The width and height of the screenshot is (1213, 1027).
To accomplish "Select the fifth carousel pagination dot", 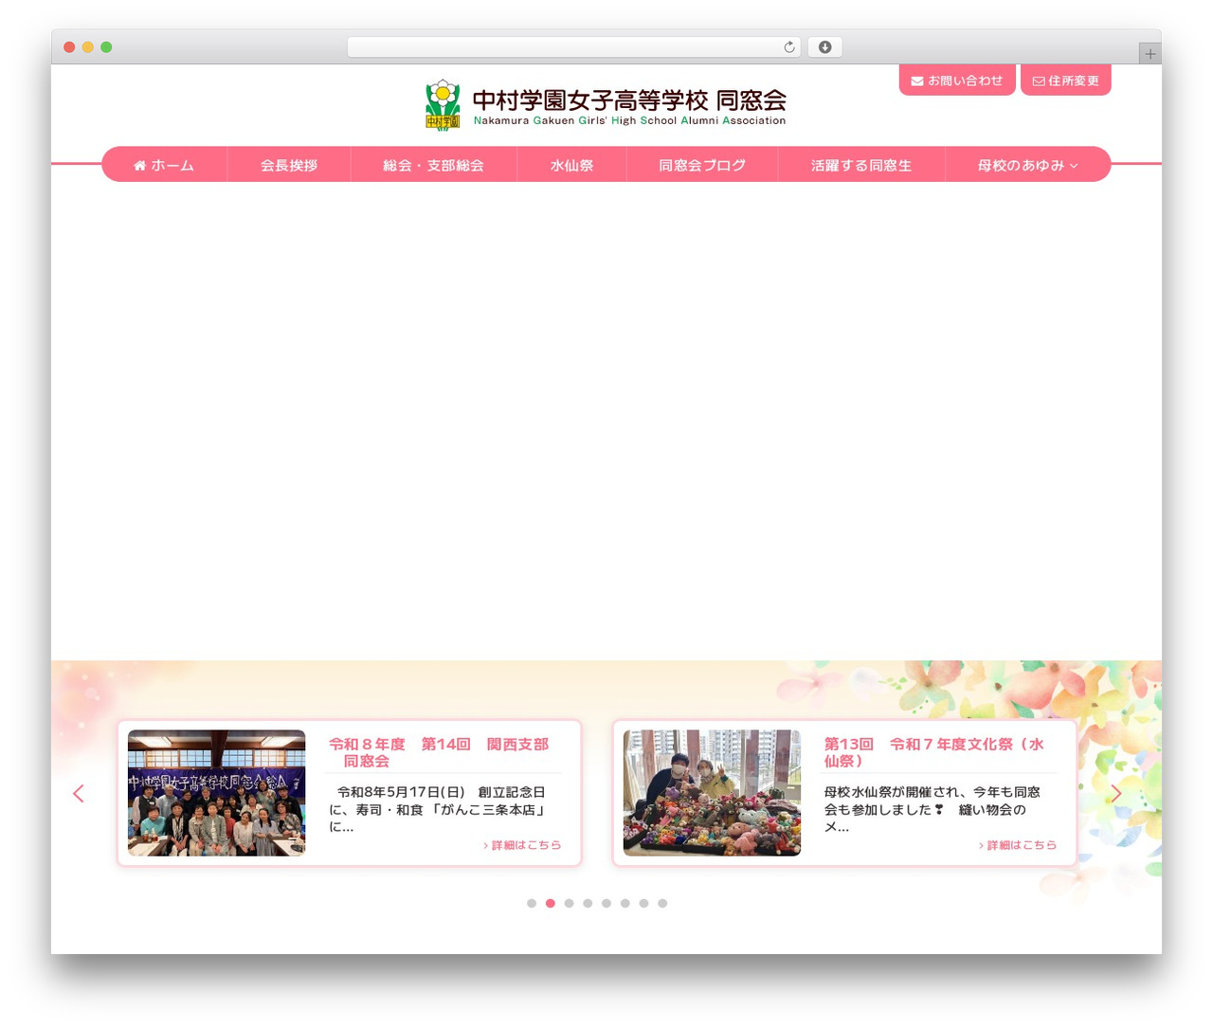I will (x=606, y=903).
